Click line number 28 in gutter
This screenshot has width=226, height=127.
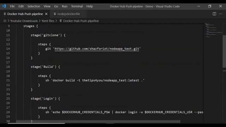click(x=8, y=112)
